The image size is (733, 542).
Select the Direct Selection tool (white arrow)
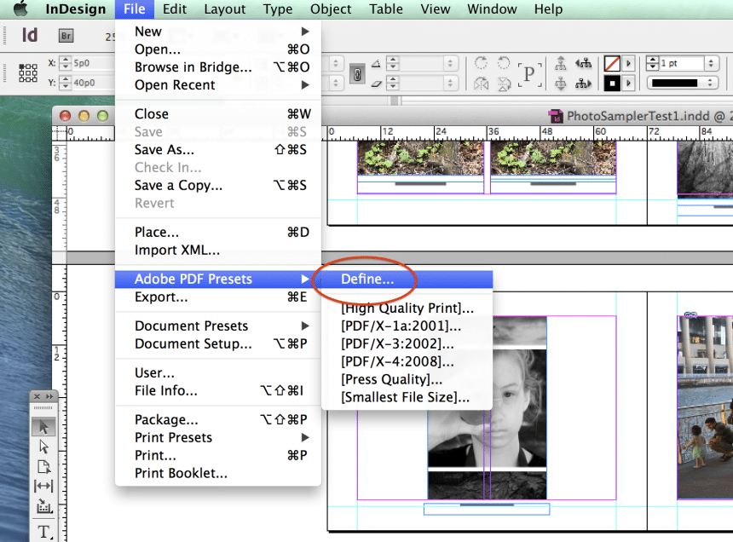[43, 447]
